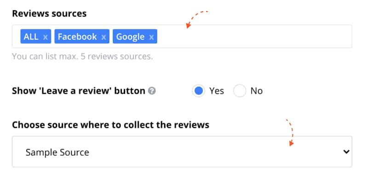
Task: Select the Yes radio button
Action: pos(199,91)
